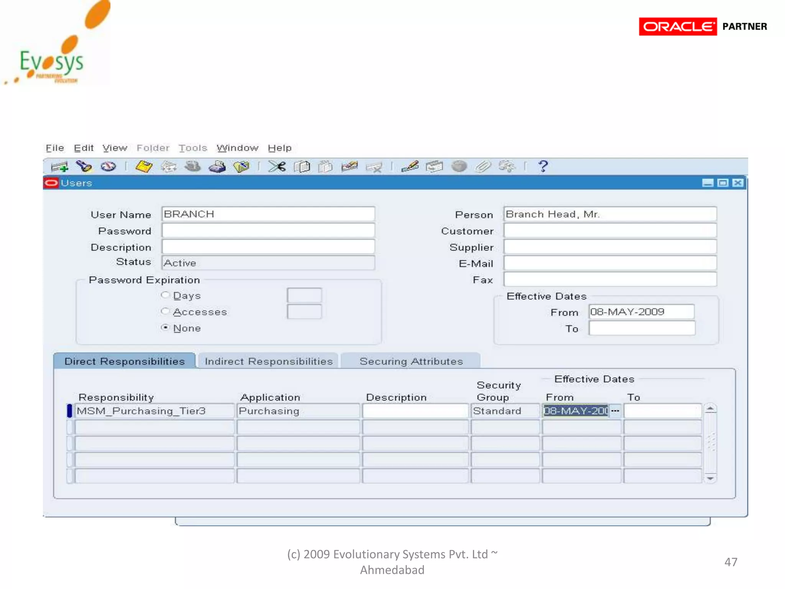The image size is (785, 589).
Task: Minimize the Users window
Action: 708,183
